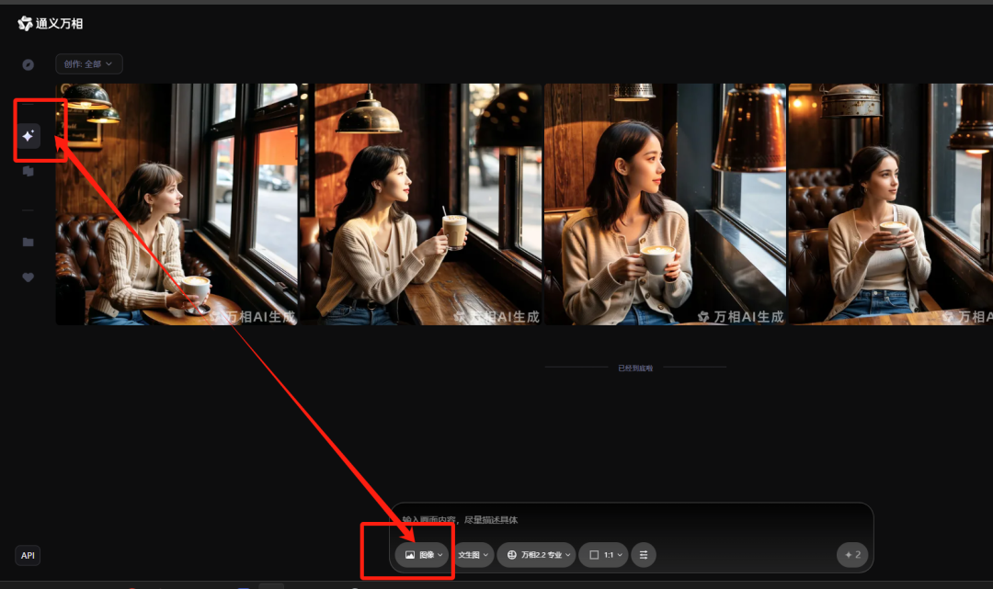This screenshot has width=993, height=589.
Task: Open fourth generated image on right edge
Action: pyautogui.click(x=890, y=204)
